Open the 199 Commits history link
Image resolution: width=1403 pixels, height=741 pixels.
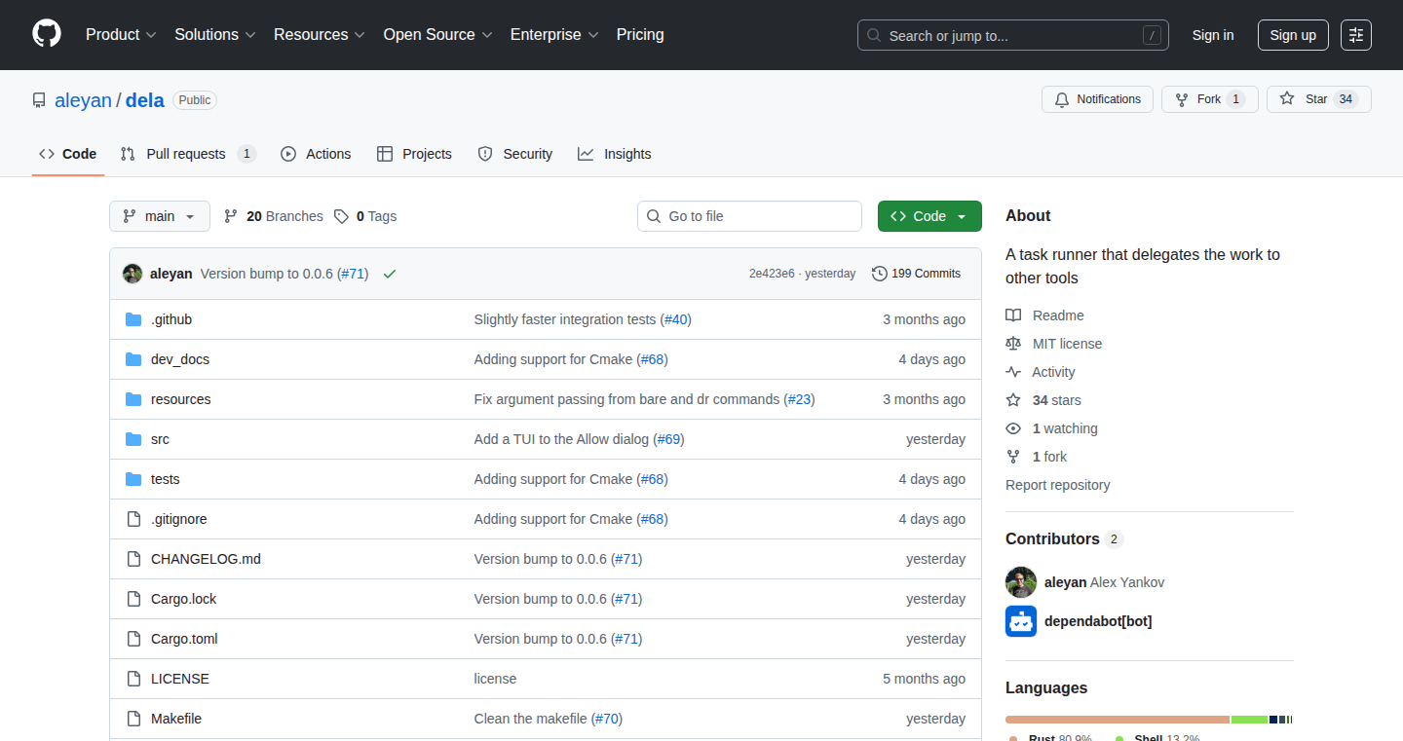click(916, 274)
